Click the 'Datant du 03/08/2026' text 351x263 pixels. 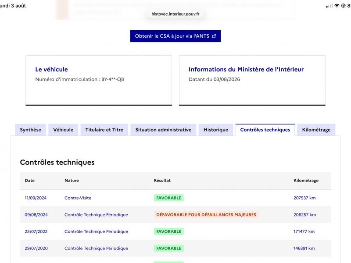pyautogui.click(x=214, y=79)
